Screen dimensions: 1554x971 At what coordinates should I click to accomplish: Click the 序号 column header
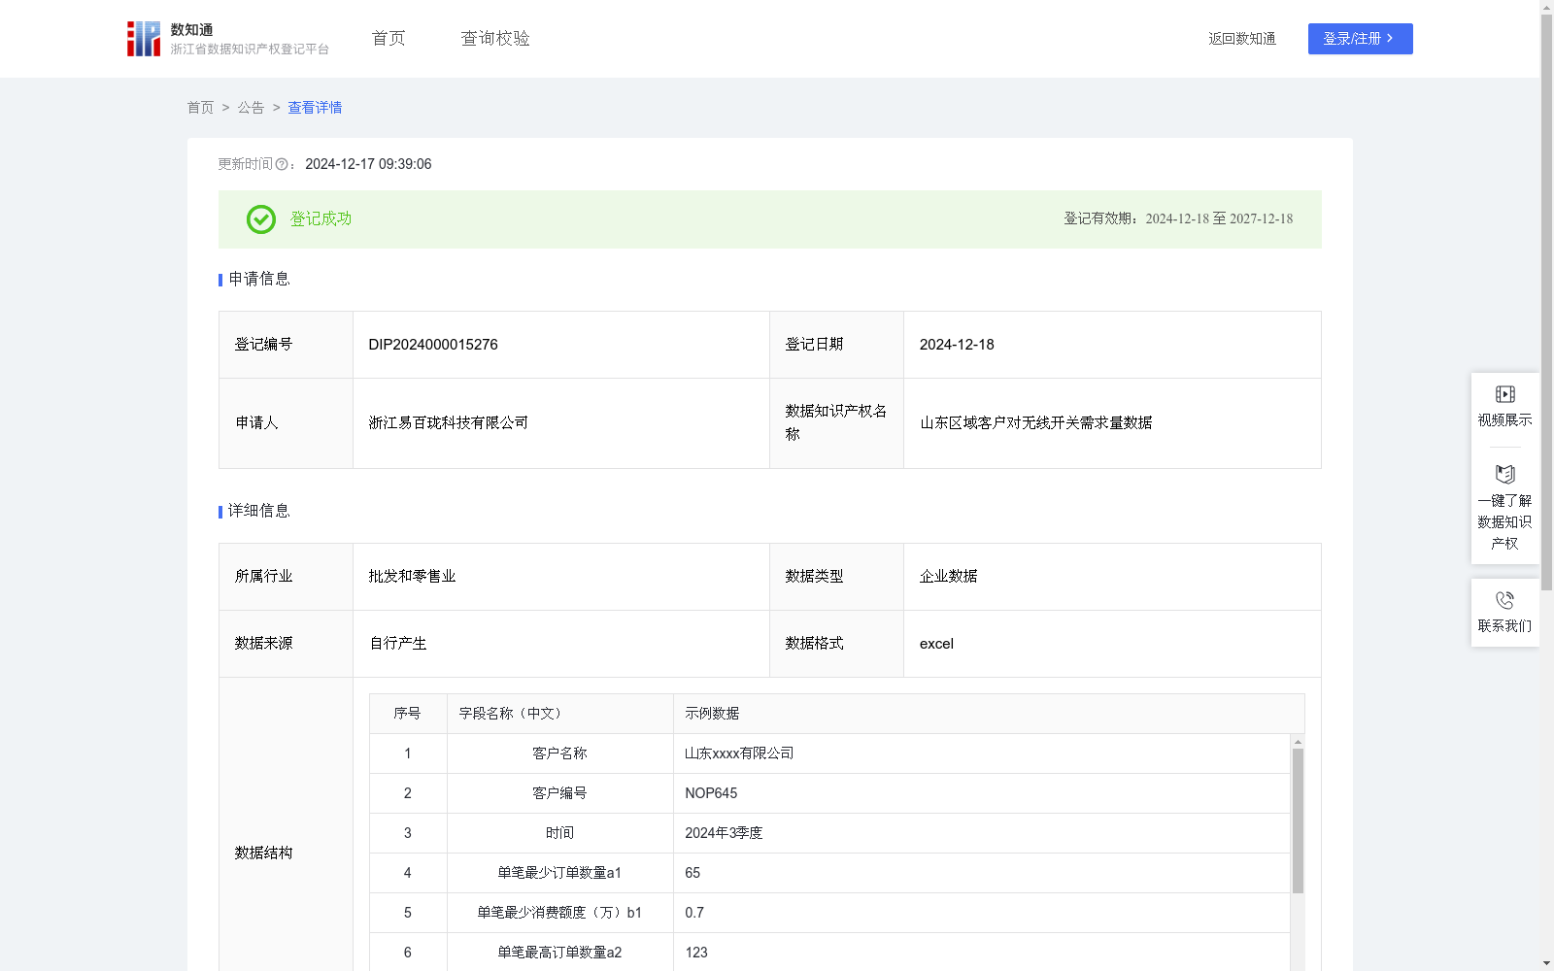pyautogui.click(x=407, y=714)
